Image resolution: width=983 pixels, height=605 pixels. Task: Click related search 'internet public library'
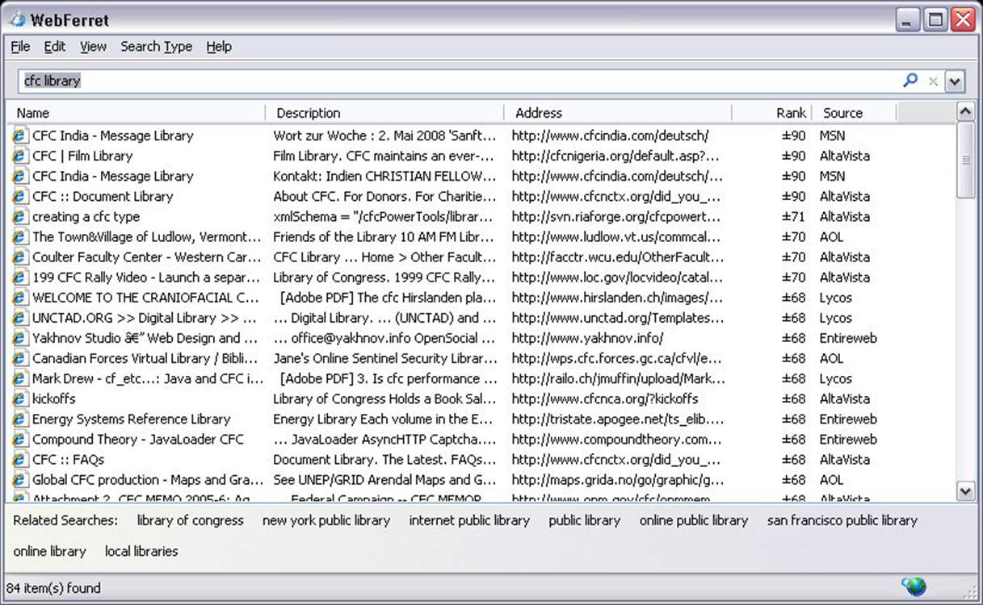pos(469,520)
